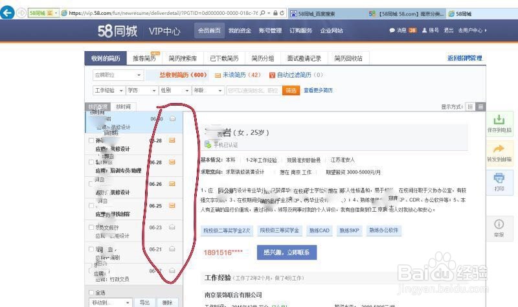Viewport: 518px width, 307px height.
Task: Select the 收到的简历 tab
Action: pyautogui.click(x=106, y=58)
